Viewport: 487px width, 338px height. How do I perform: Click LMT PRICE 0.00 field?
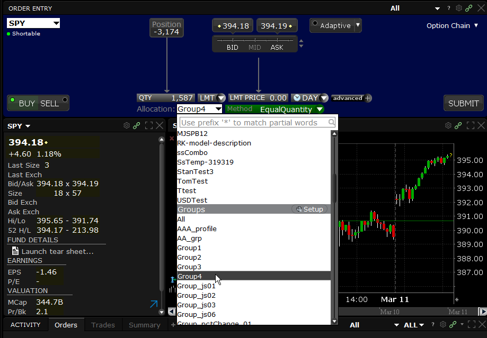click(258, 98)
